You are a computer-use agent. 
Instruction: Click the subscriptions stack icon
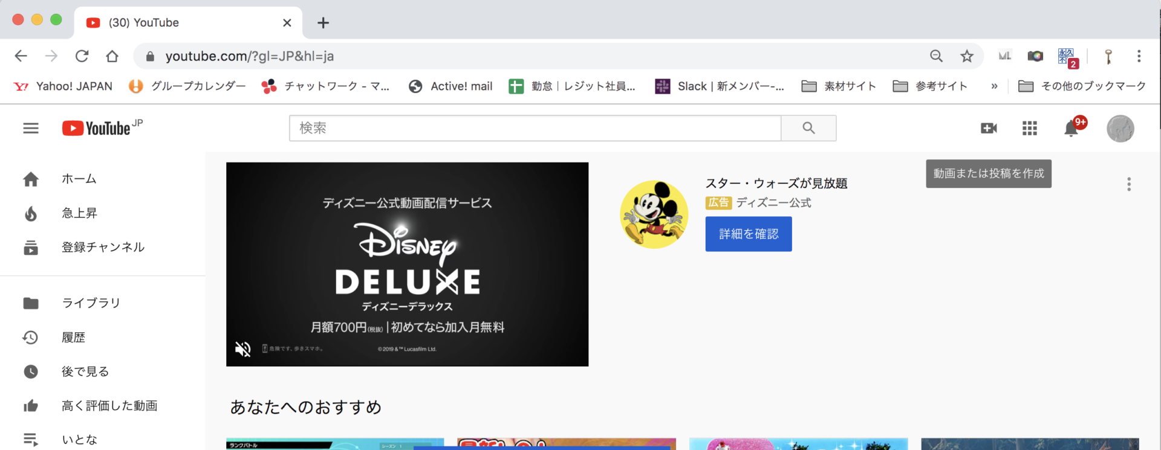31,248
